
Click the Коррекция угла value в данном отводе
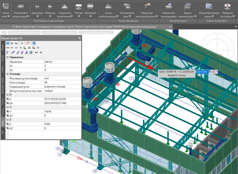point(62,87)
